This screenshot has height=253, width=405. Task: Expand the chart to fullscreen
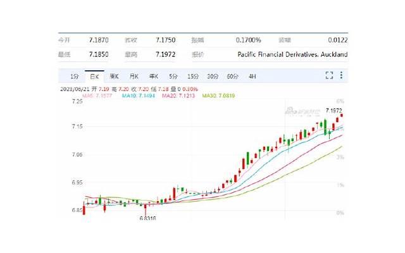coord(329,76)
